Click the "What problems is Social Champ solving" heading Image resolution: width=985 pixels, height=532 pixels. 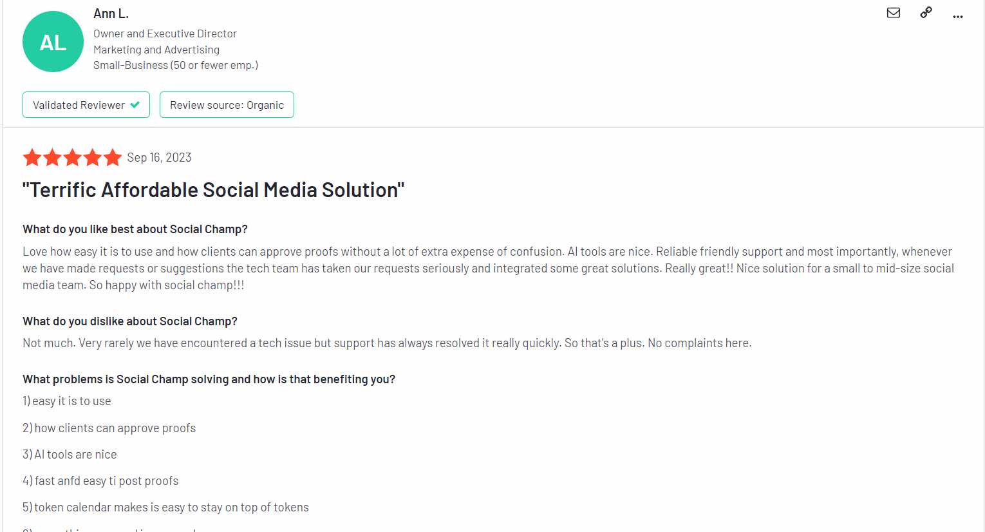tap(209, 379)
